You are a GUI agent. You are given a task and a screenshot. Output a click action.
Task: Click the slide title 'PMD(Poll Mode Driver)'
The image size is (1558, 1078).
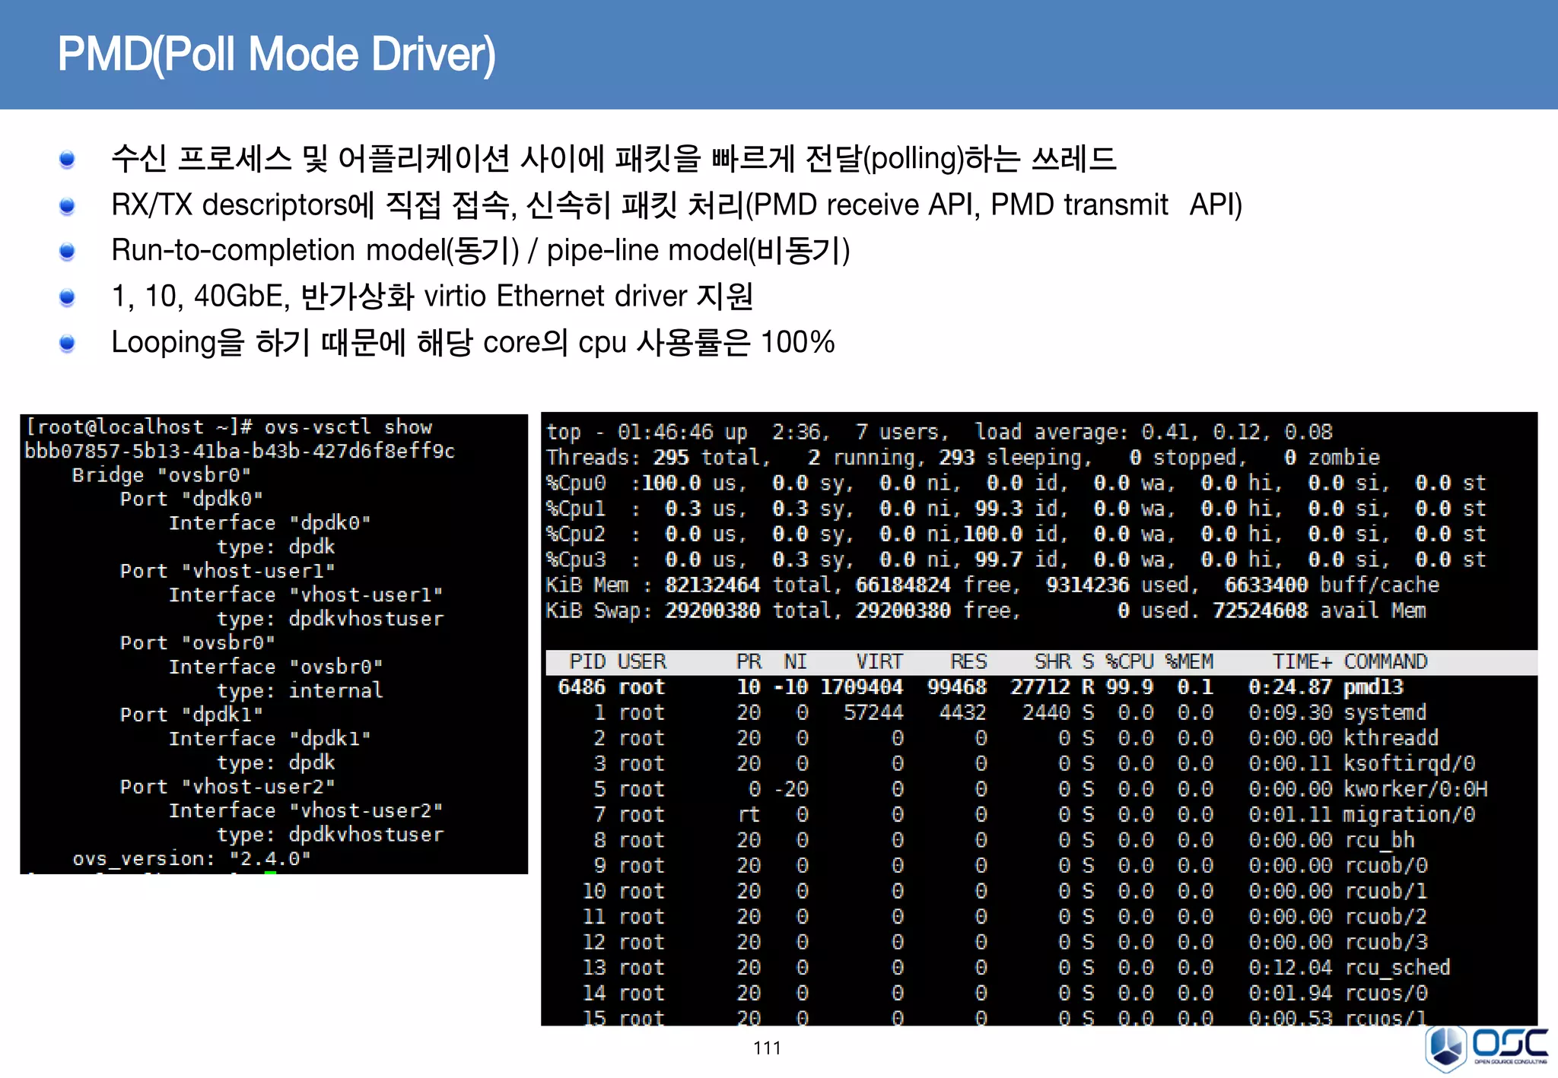tap(276, 55)
